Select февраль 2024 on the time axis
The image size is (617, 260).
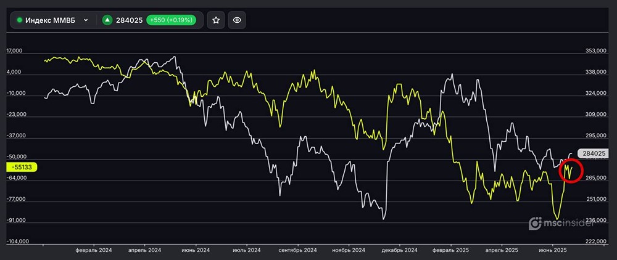click(x=94, y=250)
